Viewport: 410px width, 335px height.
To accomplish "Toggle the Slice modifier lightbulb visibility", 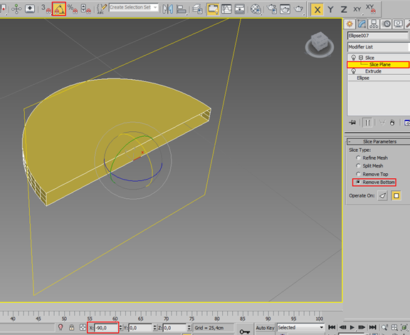I will (353, 58).
